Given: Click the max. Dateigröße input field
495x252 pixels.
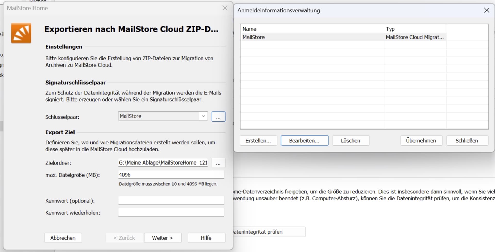Looking at the screenshot, I should coord(171,175).
